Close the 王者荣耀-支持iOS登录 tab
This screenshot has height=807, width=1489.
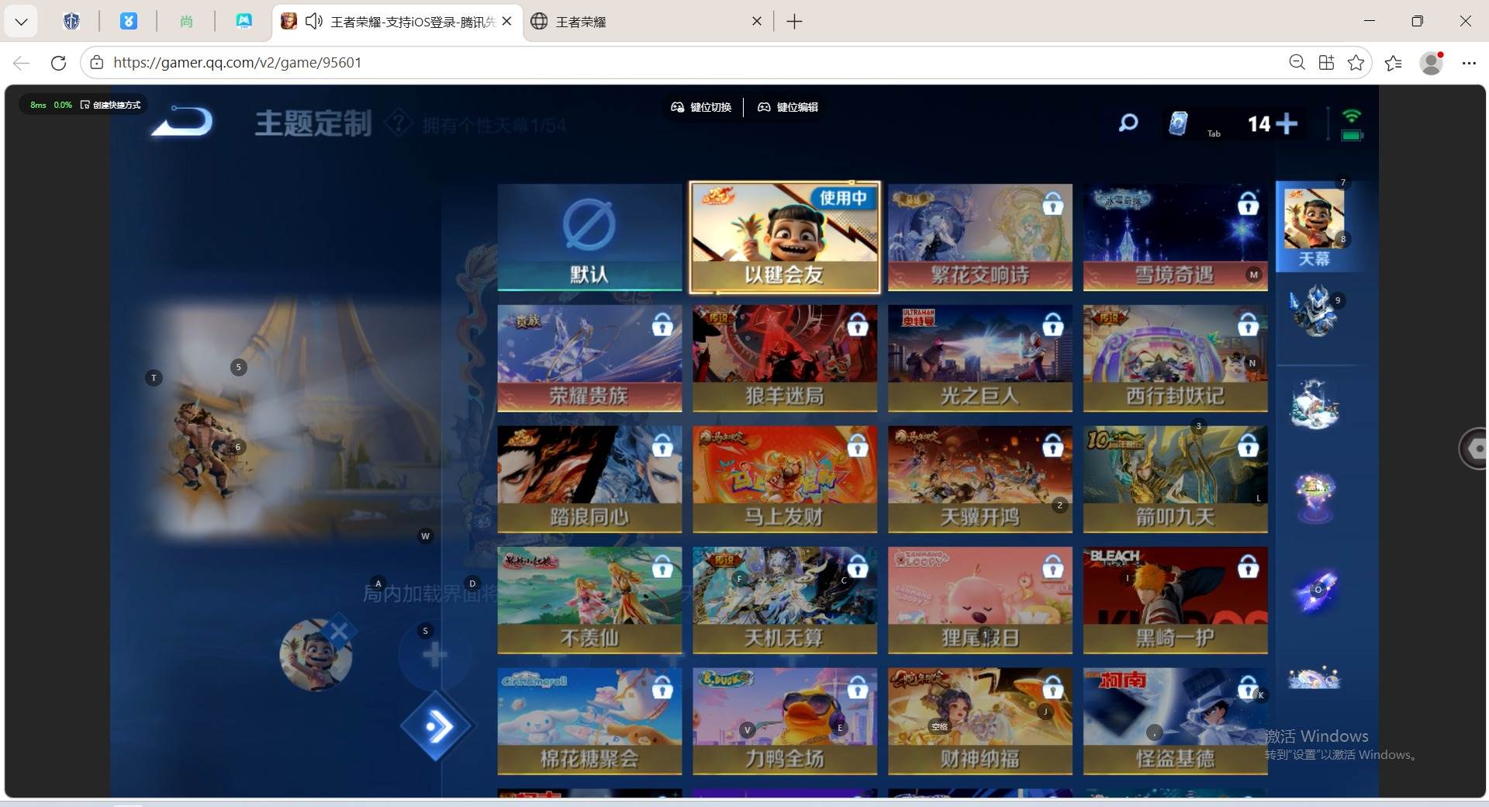(507, 22)
